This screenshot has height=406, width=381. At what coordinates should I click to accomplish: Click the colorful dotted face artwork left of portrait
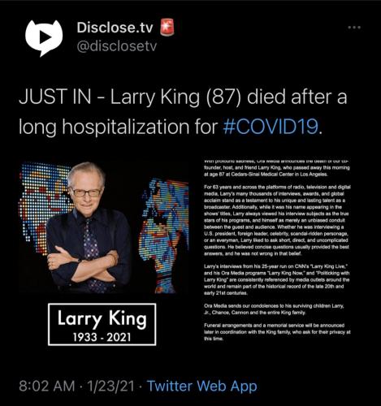point(43,209)
